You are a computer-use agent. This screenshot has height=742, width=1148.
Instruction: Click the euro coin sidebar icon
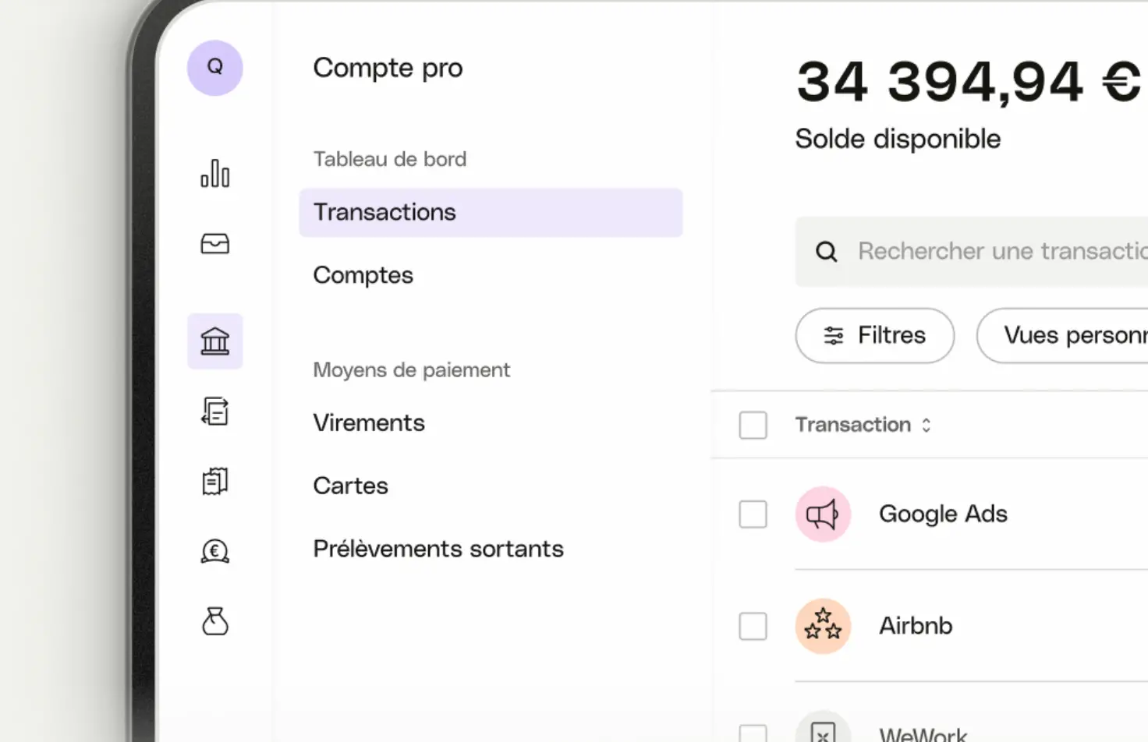(214, 551)
